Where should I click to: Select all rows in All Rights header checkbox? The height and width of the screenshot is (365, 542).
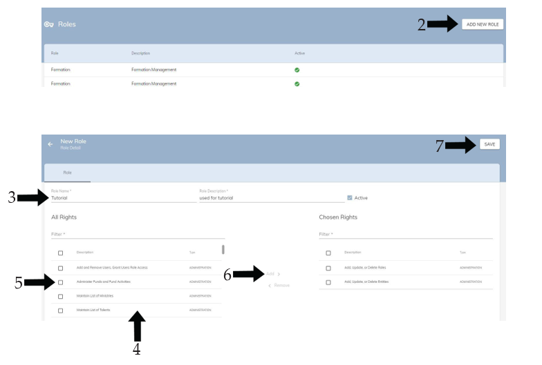click(60, 253)
